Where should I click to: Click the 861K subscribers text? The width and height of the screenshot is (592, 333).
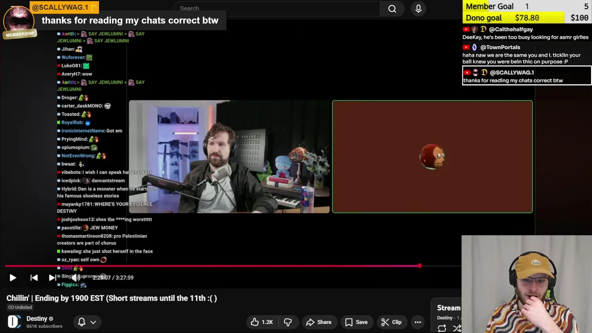point(44,326)
